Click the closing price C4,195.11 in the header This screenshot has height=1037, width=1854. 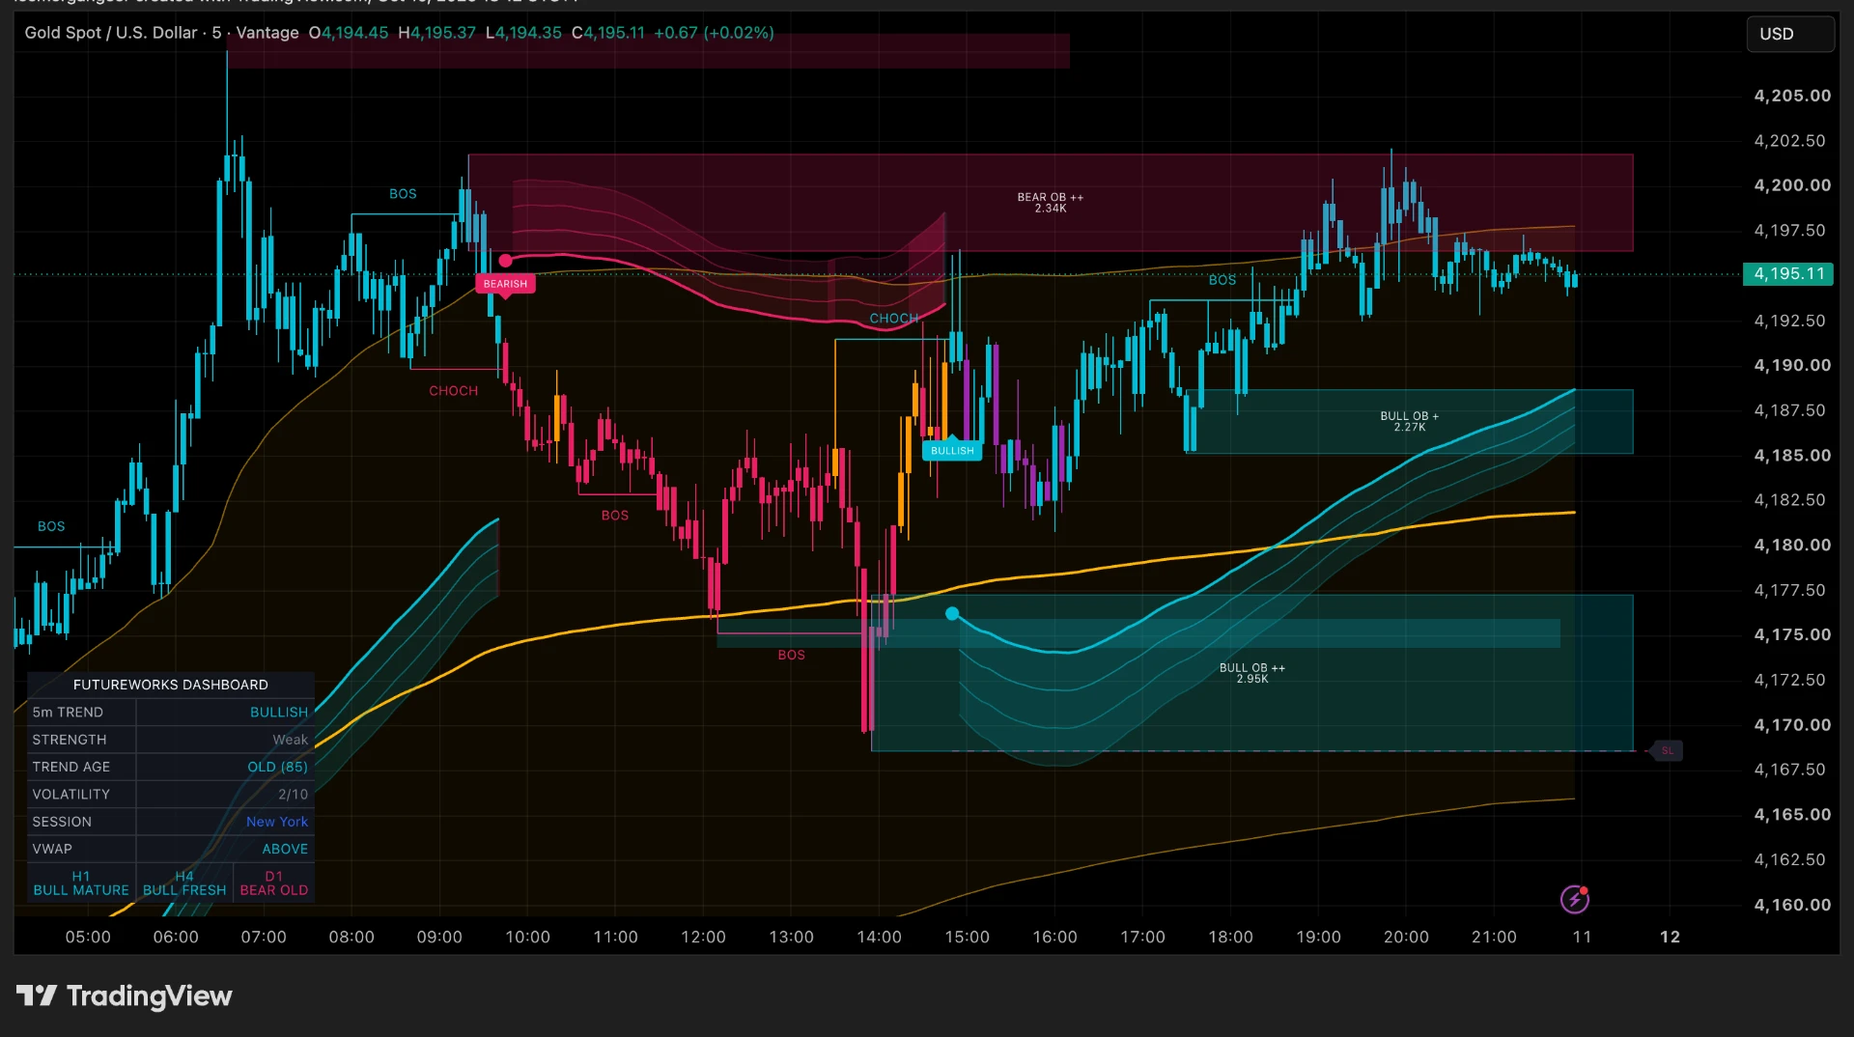pos(607,33)
